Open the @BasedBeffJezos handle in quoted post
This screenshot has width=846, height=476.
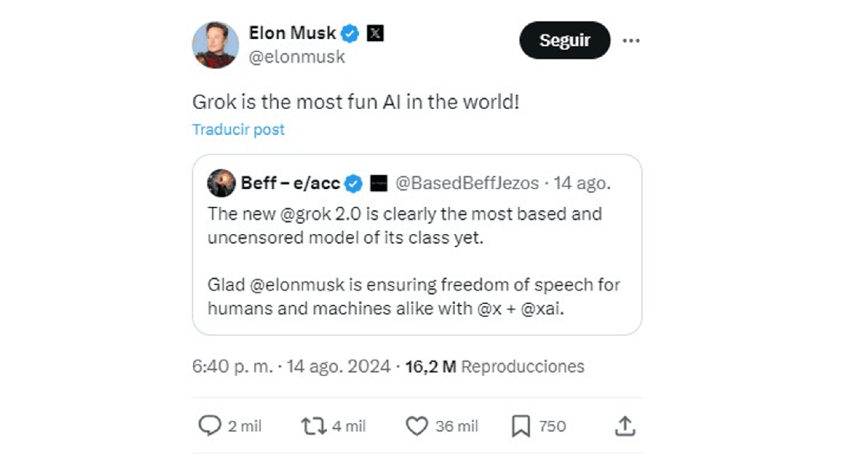pos(467,183)
